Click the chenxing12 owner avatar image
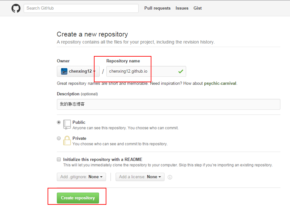 coord(64,71)
